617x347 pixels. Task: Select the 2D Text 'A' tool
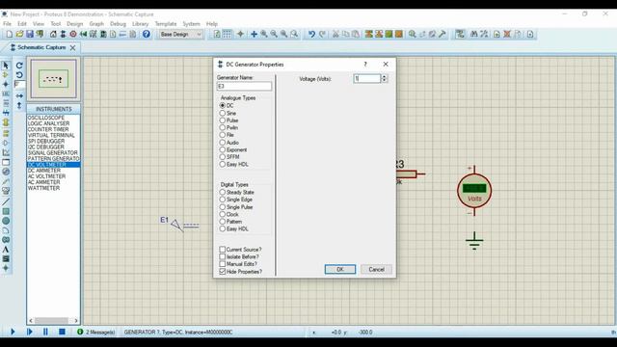[6, 250]
